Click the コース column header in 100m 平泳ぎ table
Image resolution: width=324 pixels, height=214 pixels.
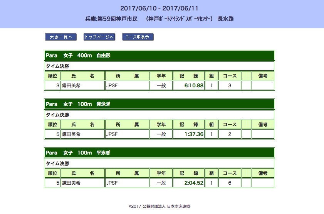coord(230,173)
